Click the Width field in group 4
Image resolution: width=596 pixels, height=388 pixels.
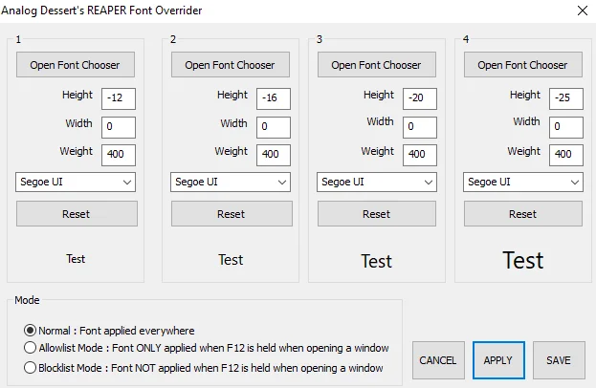[566, 127]
